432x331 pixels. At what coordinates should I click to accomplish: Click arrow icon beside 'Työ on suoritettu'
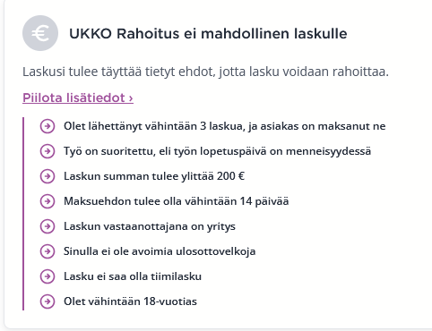48,151
